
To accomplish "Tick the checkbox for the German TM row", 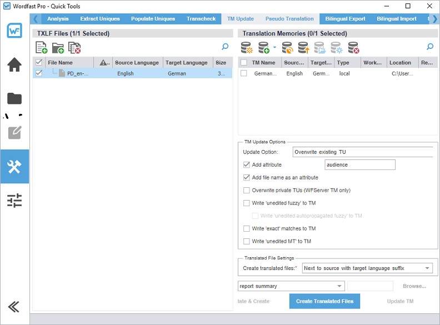I will click(244, 73).
